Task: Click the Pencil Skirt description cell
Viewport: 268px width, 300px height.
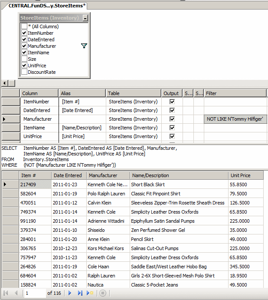Action: pos(179,239)
